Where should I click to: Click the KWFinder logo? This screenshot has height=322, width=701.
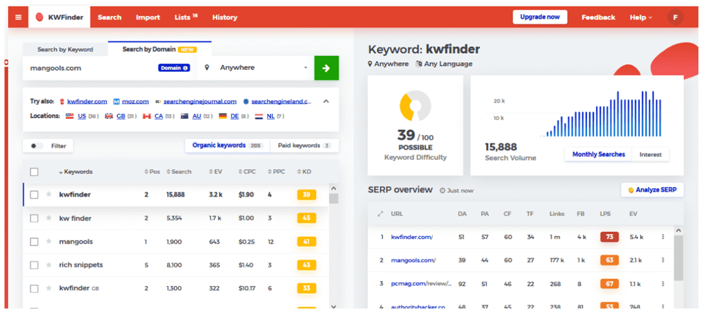[x=59, y=17]
